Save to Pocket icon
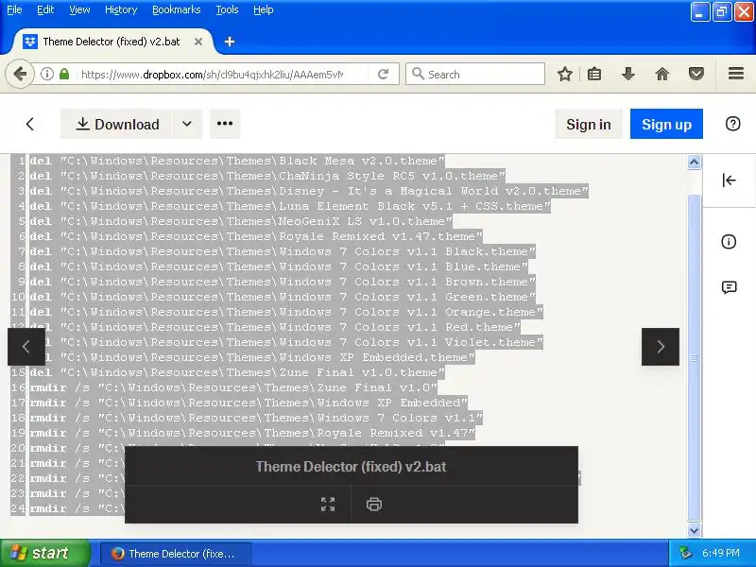Viewport: 756px width, 567px height. tap(696, 75)
